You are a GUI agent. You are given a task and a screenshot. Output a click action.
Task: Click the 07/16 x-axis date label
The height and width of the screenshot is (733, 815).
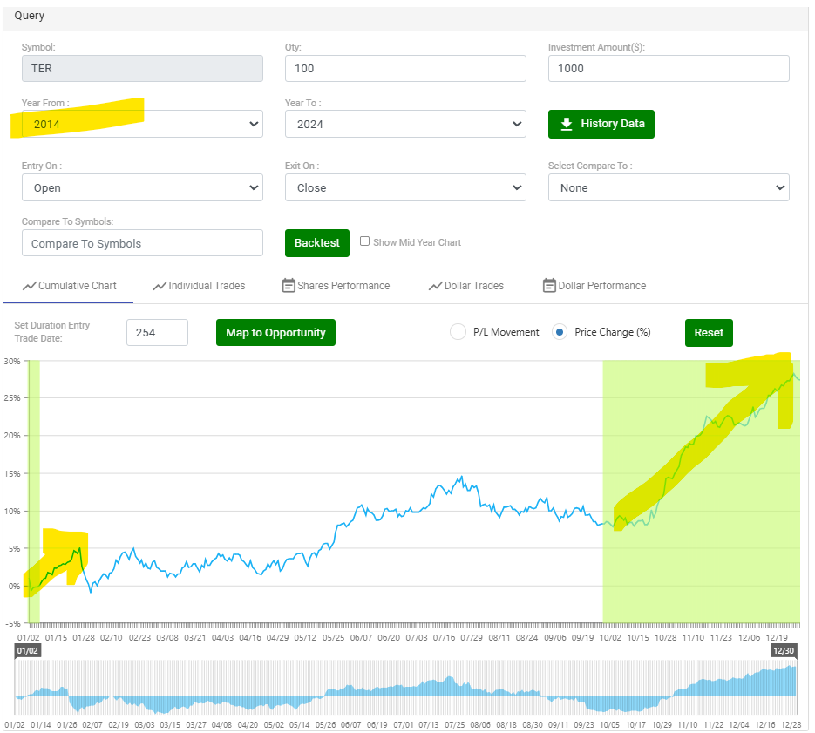[x=444, y=638]
